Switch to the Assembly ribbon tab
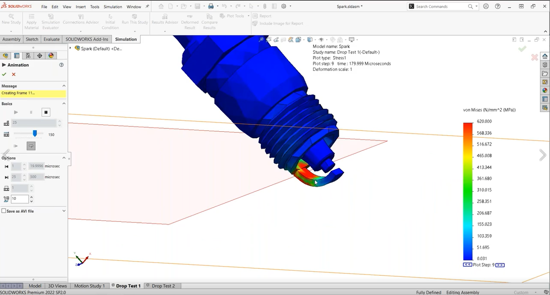Viewport: 550px width, 295px height. (11, 39)
